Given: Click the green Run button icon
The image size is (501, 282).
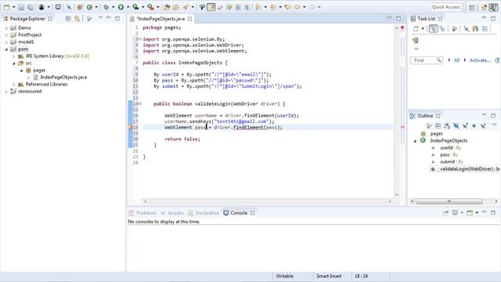Looking at the screenshot, I should point(121,7).
